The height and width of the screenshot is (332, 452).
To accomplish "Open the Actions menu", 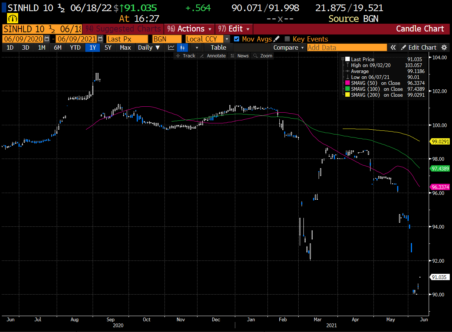I will (x=190, y=29).
